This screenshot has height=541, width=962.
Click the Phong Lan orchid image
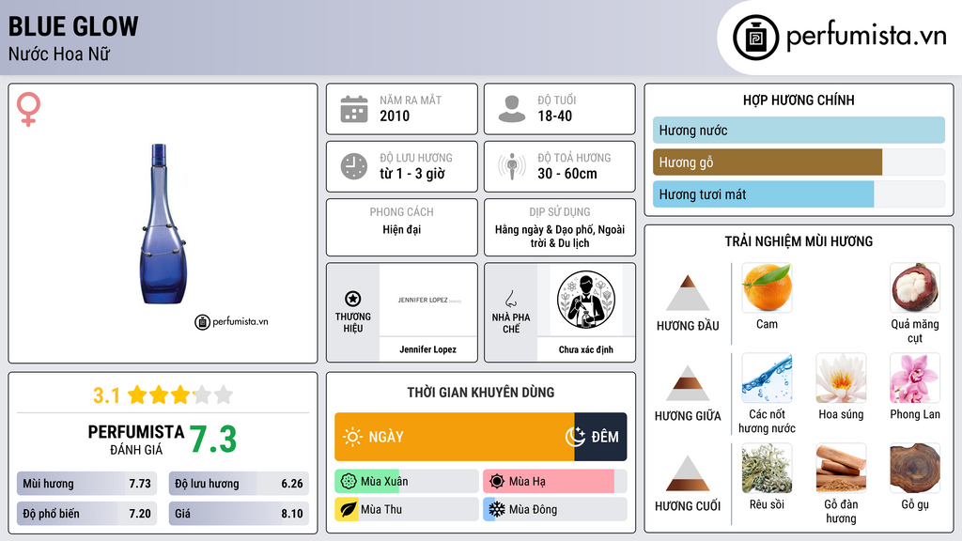coord(915,379)
